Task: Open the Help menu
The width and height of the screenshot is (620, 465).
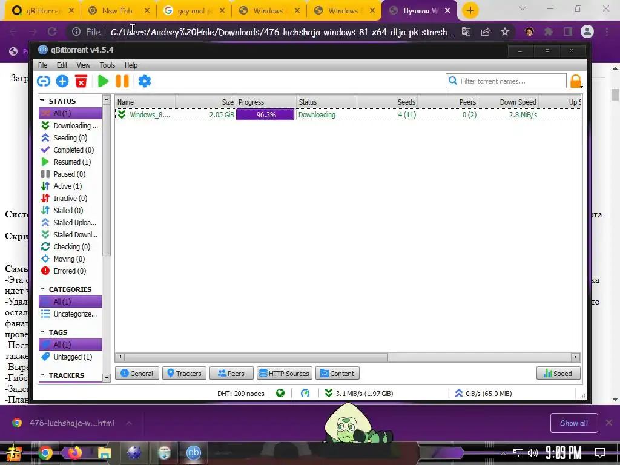Action: click(131, 65)
